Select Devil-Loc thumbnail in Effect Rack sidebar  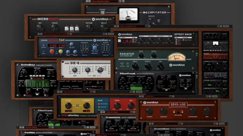click(x=215, y=56)
